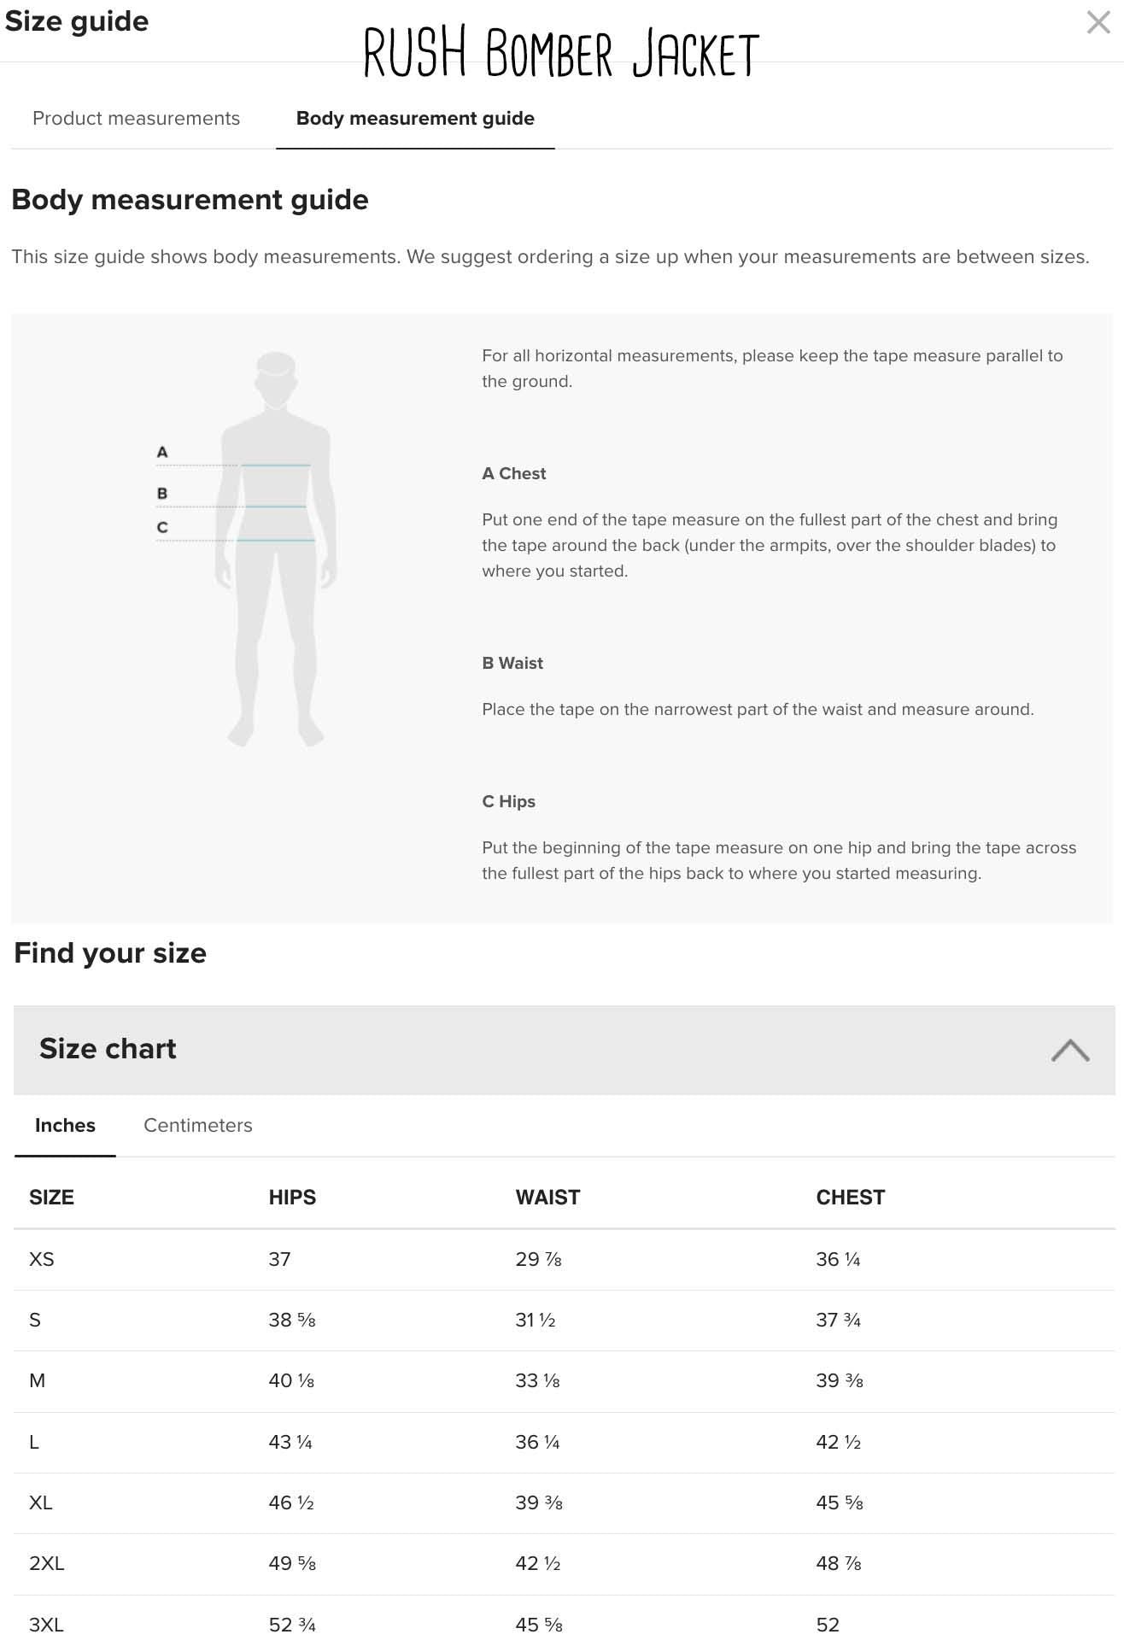Collapse the Size chart chevron arrow
The width and height of the screenshot is (1124, 1646).
(x=1069, y=1050)
